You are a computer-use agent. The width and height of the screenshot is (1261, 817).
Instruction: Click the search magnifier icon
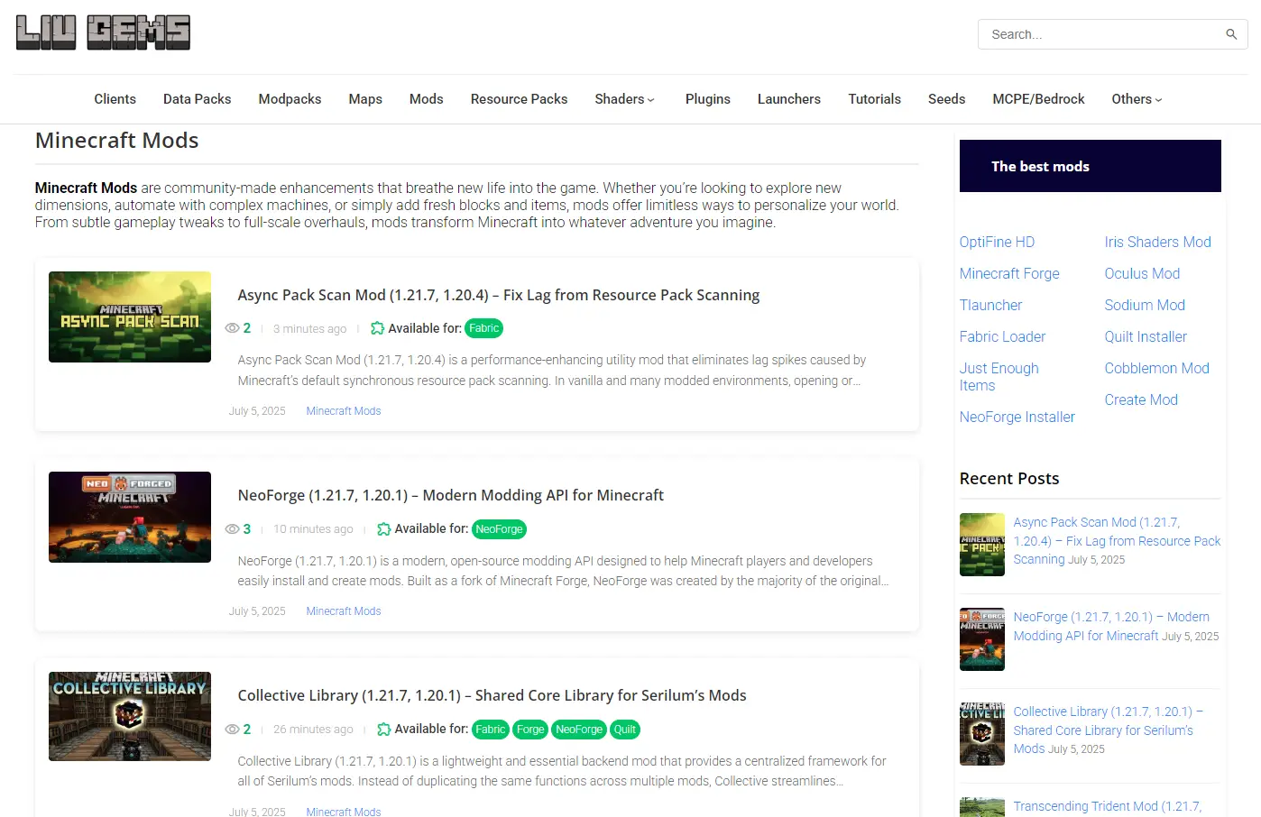pyautogui.click(x=1231, y=34)
